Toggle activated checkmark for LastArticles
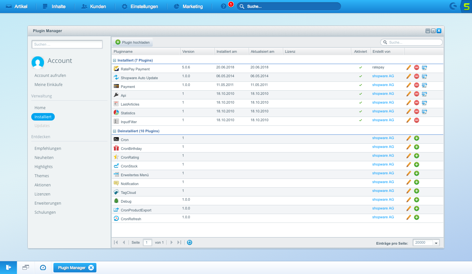Viewport: 472px width, 274px height. (x=361, y=103)
